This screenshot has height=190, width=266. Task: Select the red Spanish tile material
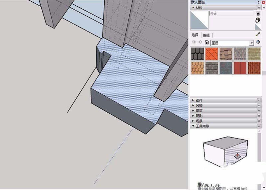pyautogui.click(x=254, y=68)
